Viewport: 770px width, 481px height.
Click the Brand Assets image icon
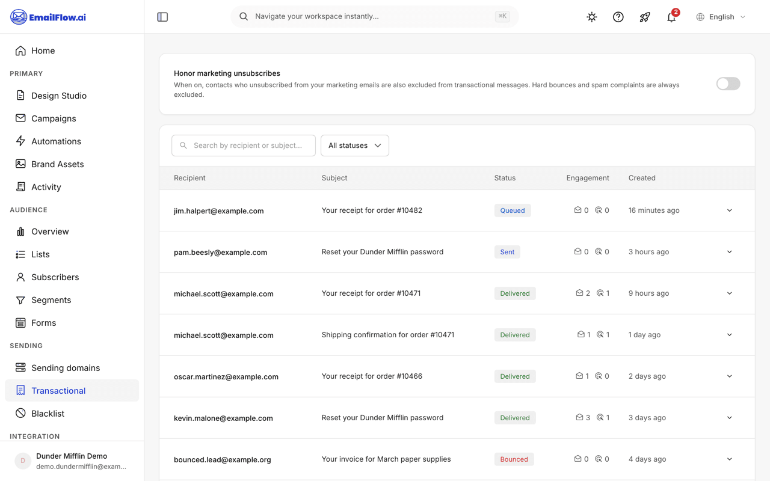(x=20, y=164)
